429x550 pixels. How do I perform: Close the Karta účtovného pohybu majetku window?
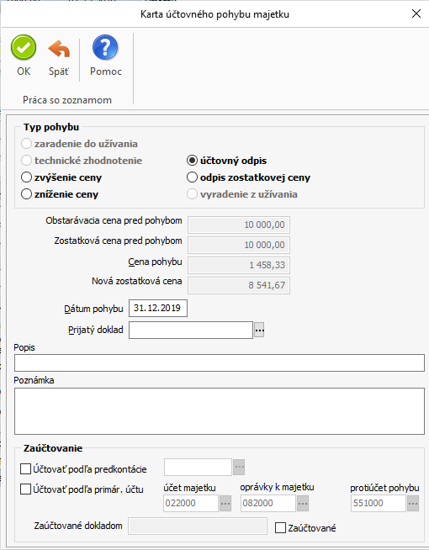click(x=416, y=13)
